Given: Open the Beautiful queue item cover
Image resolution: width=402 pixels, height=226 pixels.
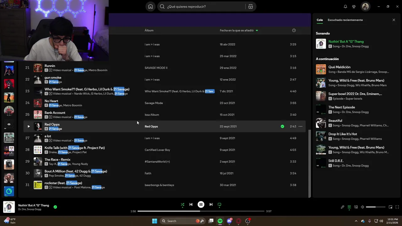Looking at the screenshot, I should (x=321, y=123).
